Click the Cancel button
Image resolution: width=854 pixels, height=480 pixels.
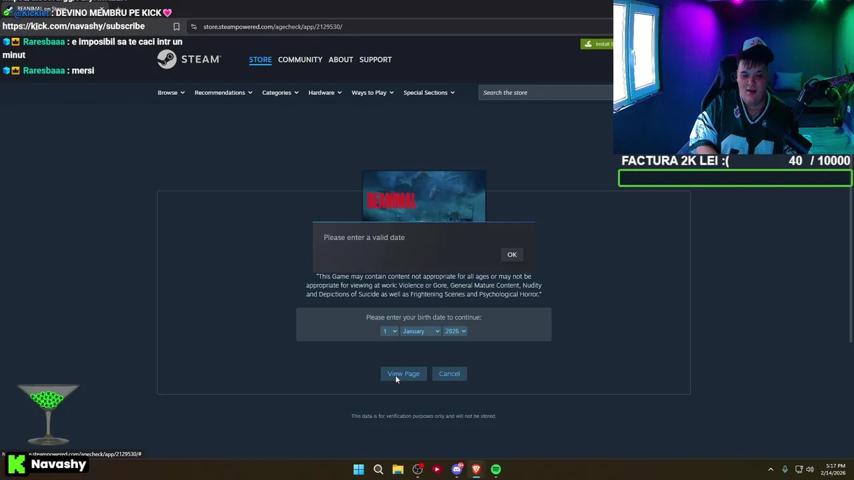click(449, 374)
